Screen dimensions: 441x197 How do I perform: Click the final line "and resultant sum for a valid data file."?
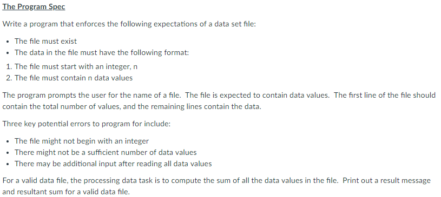tap(66, 192)
